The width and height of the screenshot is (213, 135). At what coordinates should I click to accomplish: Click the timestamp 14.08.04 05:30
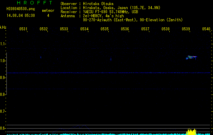click(21, 16)
